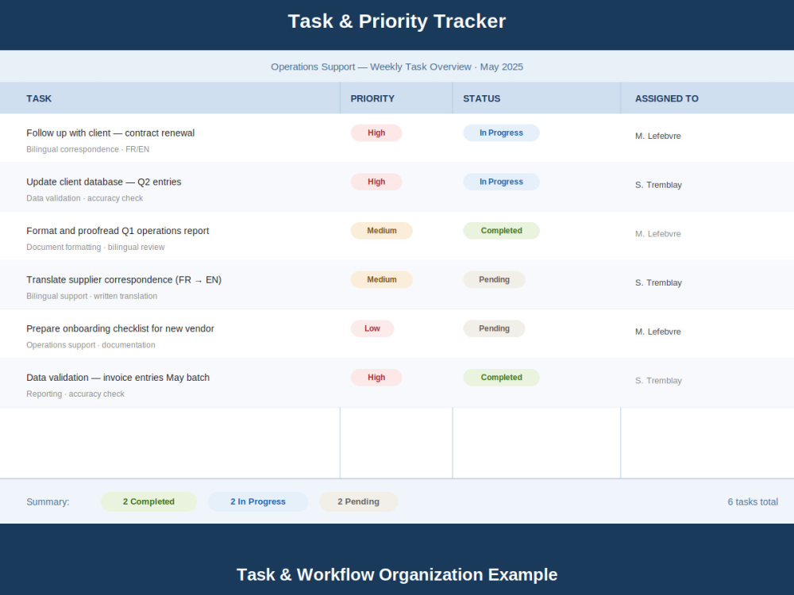Viewport: 794px width, 595px height.
Task: Select 'Translate supplier correspondence (FR → EN)' task
Action: 124,280
